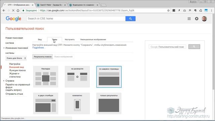This screenshot has width=215, height=121.
Task: Stop page loading with the X button
Action: tap(13, 10)
